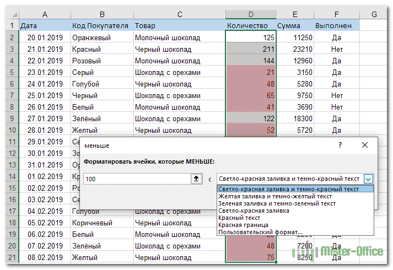
Task: Select column F header
Action: [336, 14]
